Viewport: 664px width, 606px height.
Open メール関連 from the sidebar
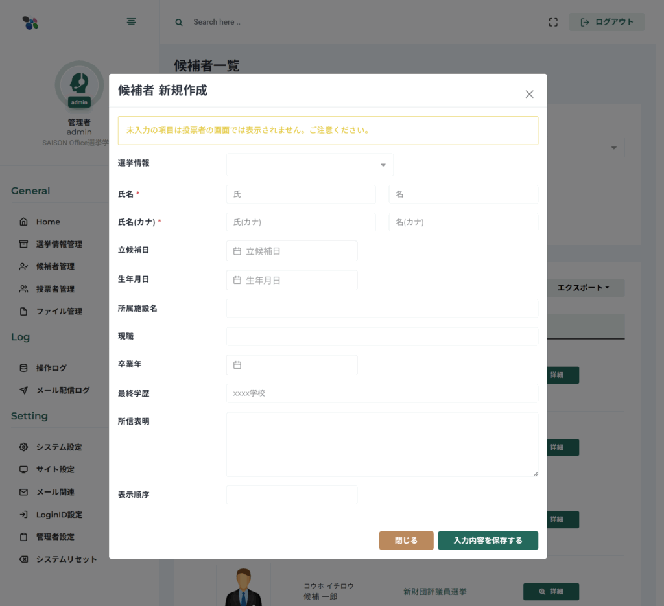tap(55, 492)
